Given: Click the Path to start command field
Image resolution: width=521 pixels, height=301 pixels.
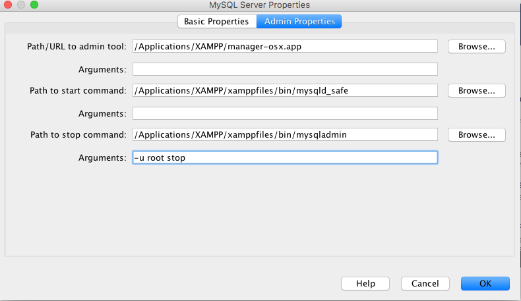Looking at the screenshot, I should click(x=285, y=91).
